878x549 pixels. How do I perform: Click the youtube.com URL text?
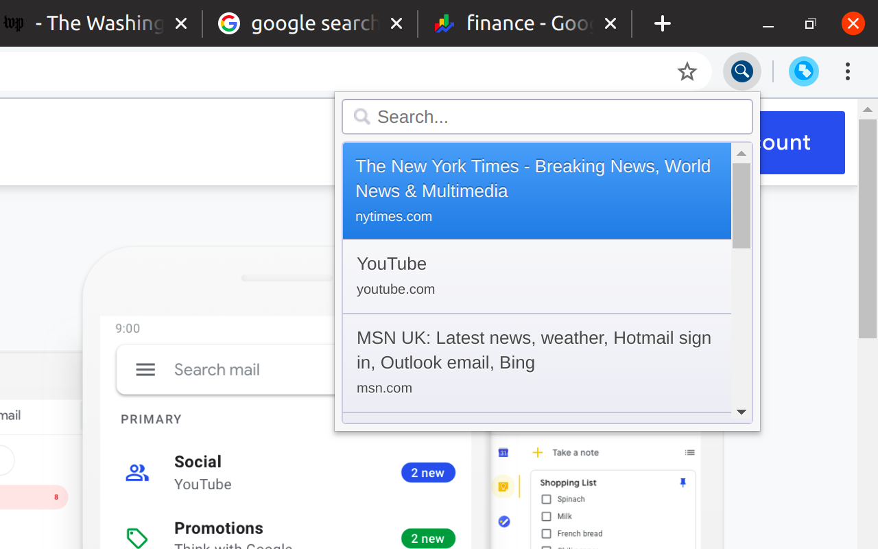[396, 290]
